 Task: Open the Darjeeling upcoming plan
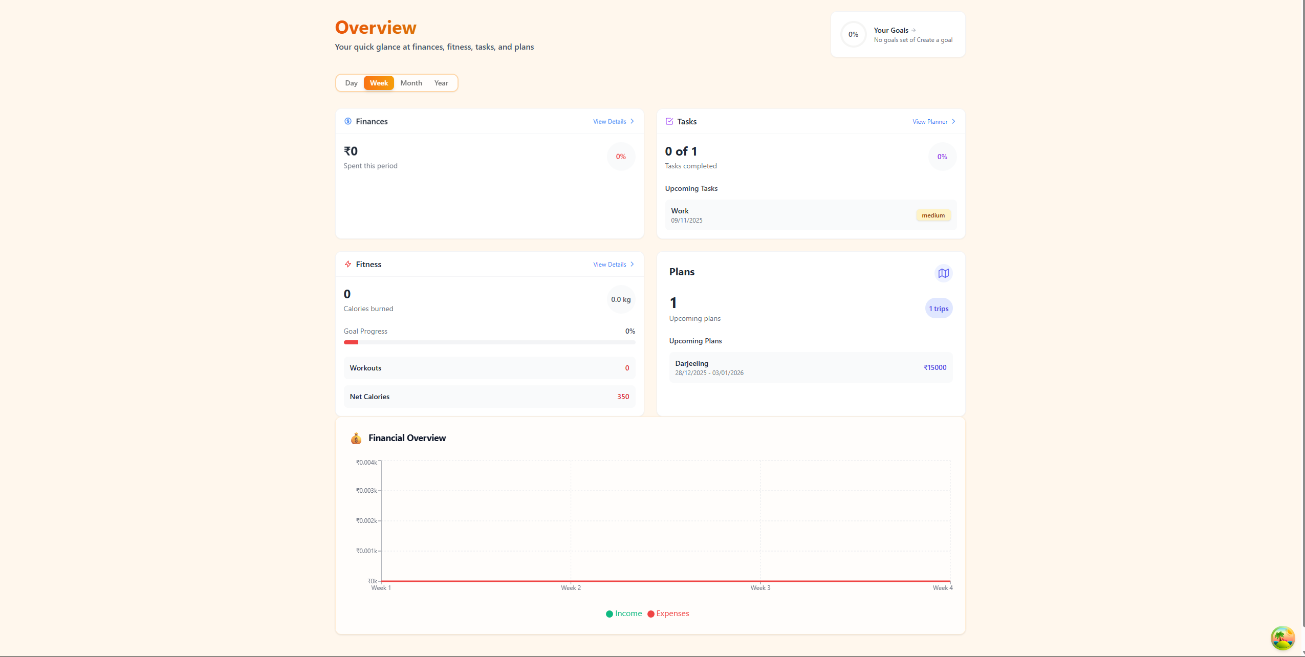click(810, 367)
